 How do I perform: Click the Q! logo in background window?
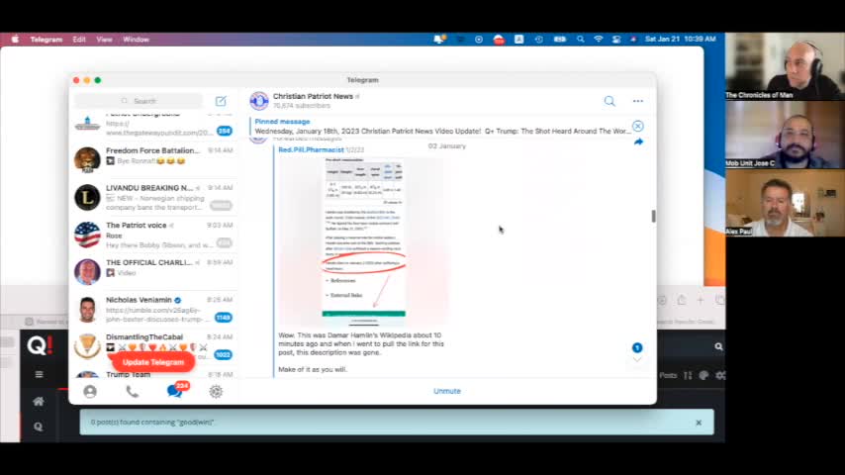[x=40, y=344]
